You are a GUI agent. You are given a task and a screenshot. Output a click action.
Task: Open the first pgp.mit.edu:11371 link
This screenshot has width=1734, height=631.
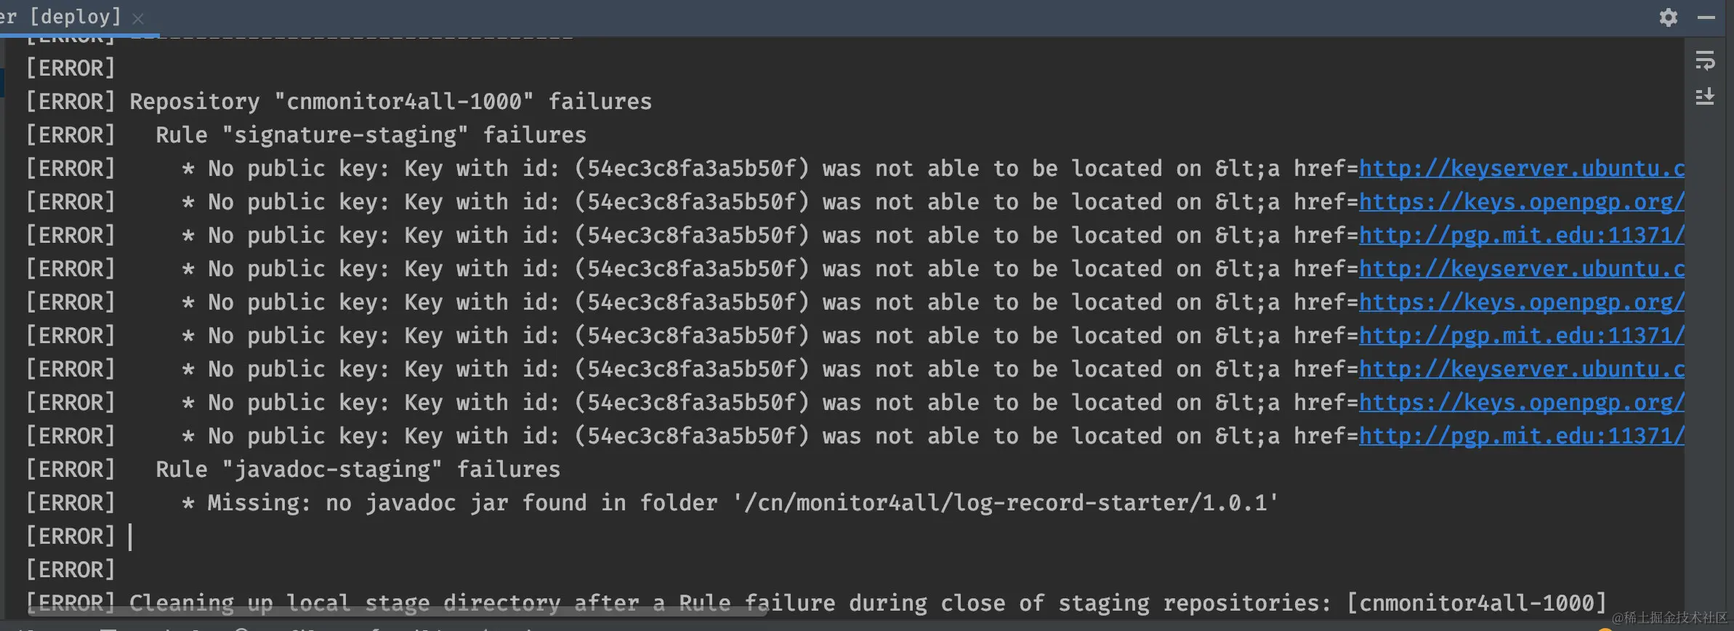click(x=1521, y=236)
